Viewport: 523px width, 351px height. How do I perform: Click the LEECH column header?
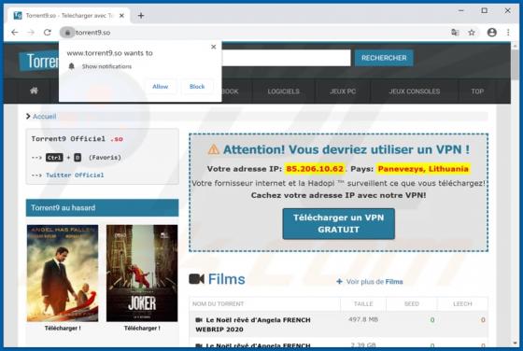click(x=462, y=303)
